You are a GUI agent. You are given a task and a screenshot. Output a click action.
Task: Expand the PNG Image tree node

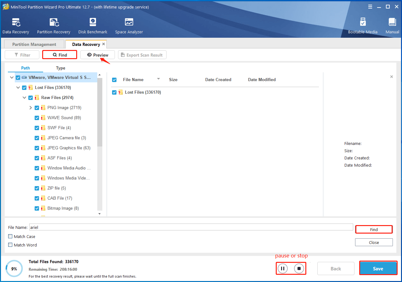[x=31, y=108]
